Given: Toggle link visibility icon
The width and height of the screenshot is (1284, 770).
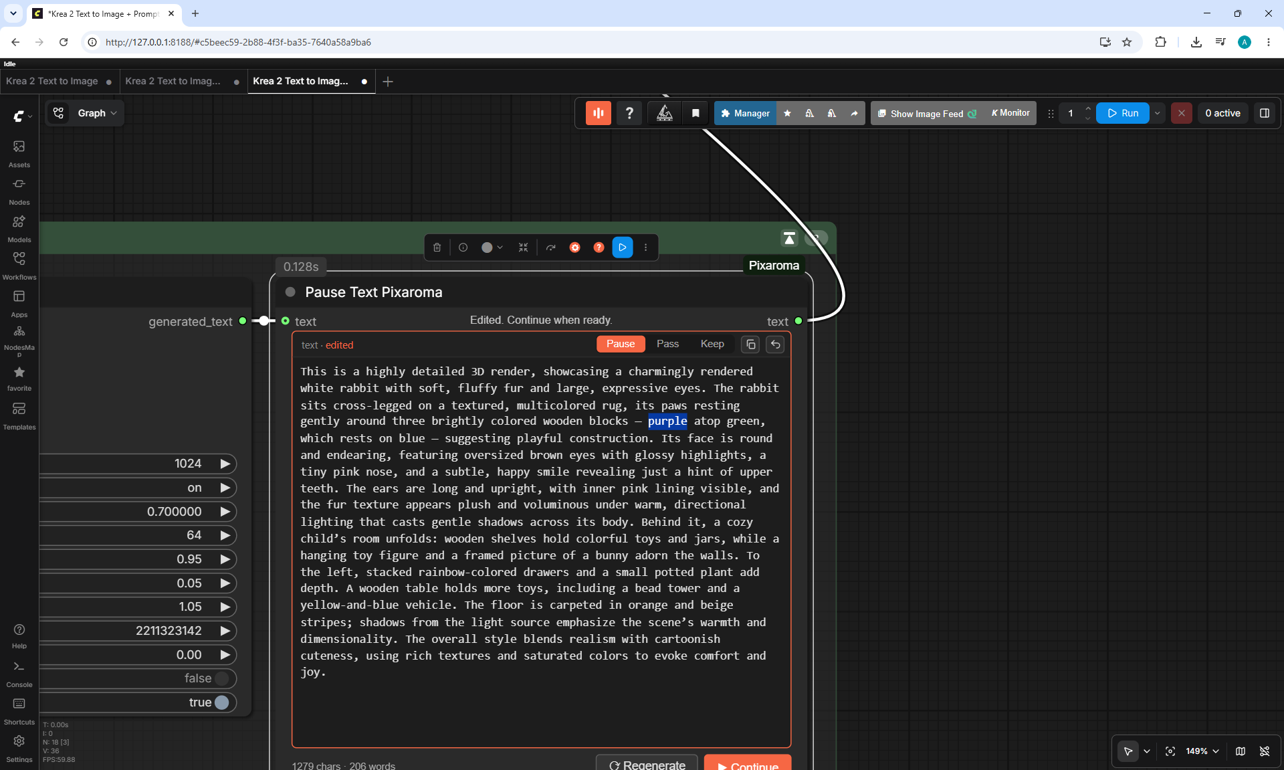Looking at the screenshot, I should pyautogui.click(x=1265, y=751).
